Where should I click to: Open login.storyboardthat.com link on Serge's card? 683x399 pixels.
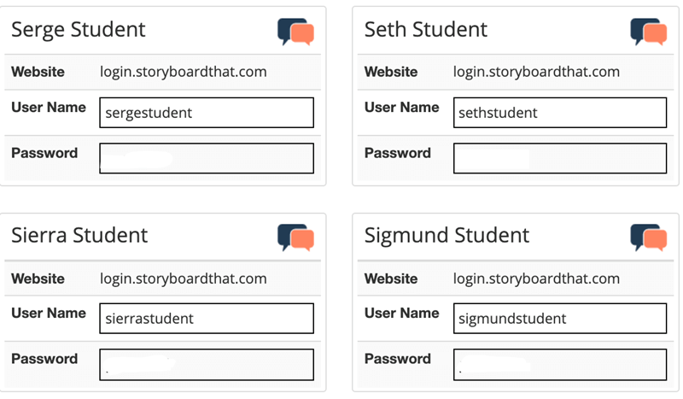coord(184,72)
